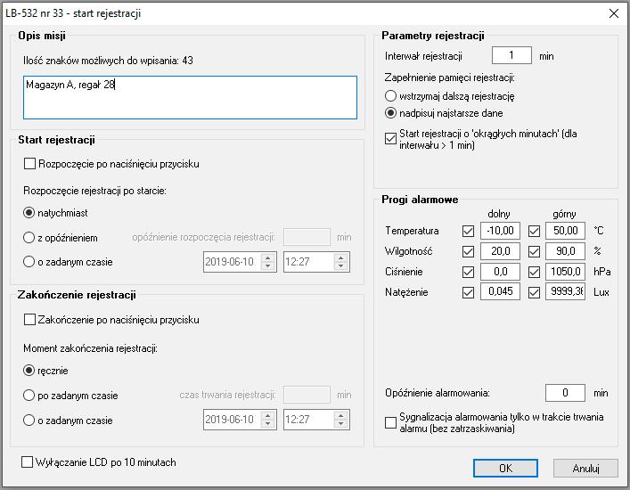
Task: Uncheck the Temperatura lower threshold checkbox
Action: pos(468,231)
